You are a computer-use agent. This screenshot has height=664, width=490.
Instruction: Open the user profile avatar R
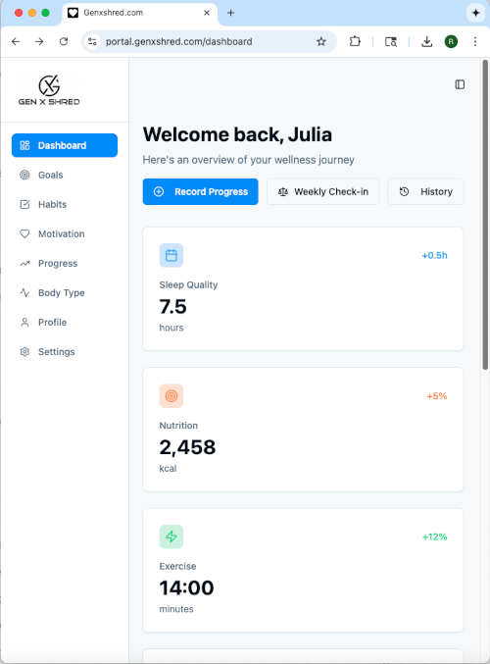pos(451,41)
